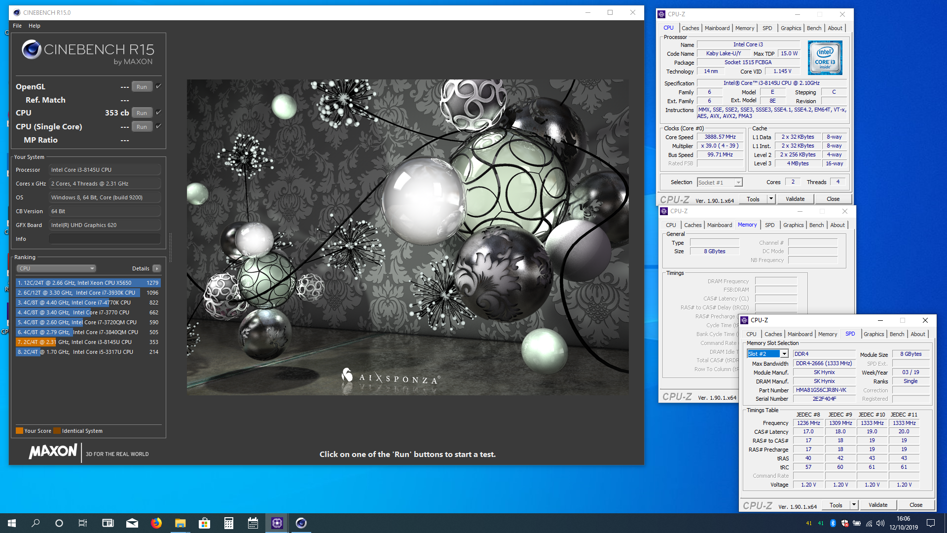Toggle the CPU (Single Core) test checkmark
Viewport: 947px width, 533px height.
point(159,126)
